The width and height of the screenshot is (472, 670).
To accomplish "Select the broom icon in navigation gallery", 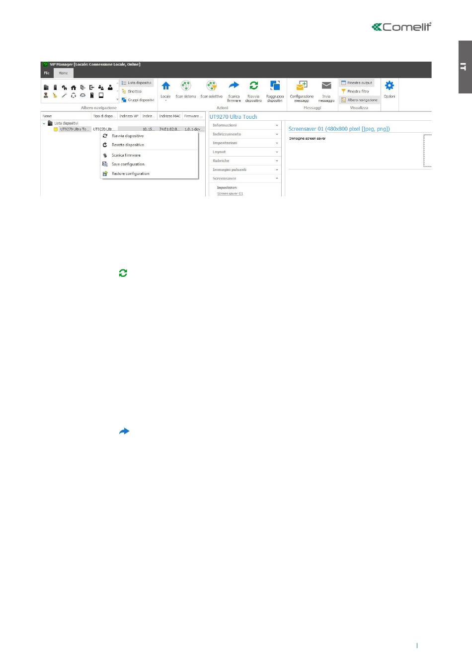I will (55, 95).
